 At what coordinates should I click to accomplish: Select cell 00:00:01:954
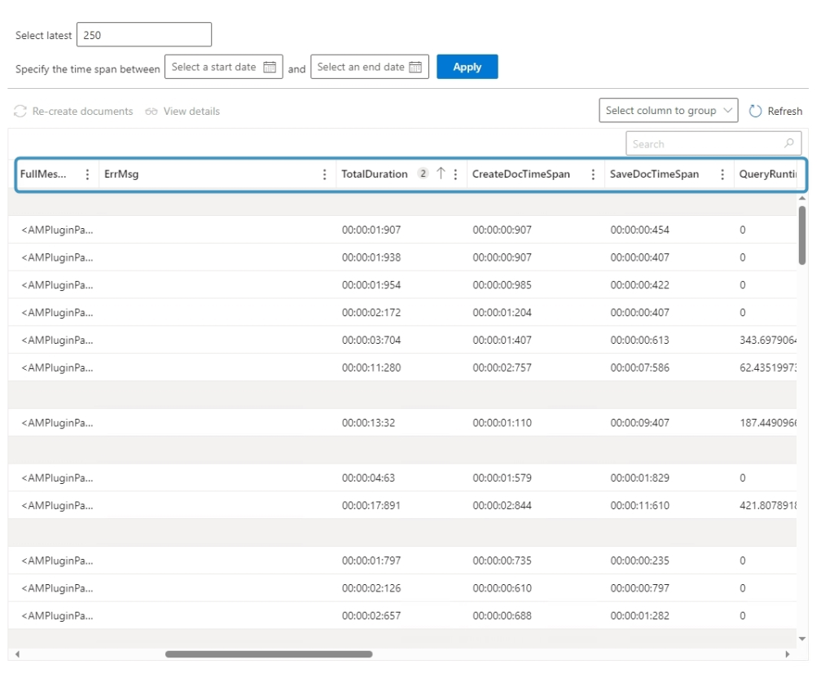[x=371, y=285]
